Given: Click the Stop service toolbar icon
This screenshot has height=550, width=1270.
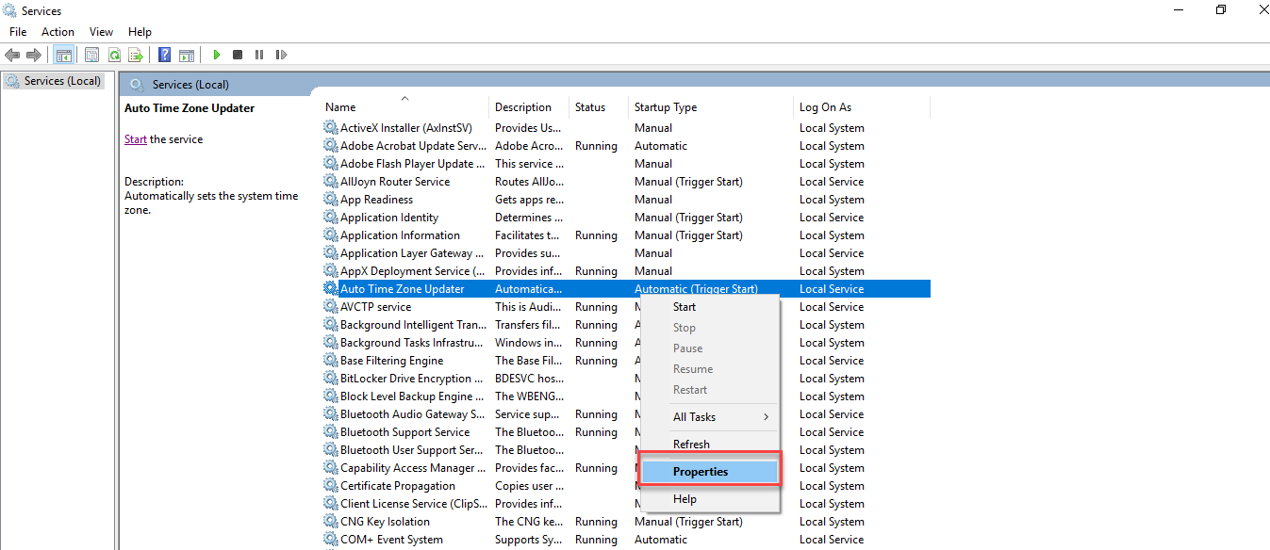Looking at the screenshot, I should (x=237, y=54).
